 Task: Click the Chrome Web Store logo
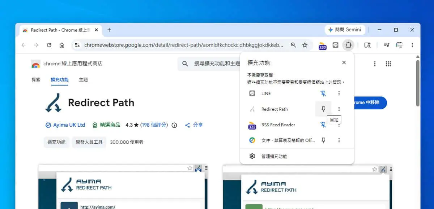[x=35, y=64]
